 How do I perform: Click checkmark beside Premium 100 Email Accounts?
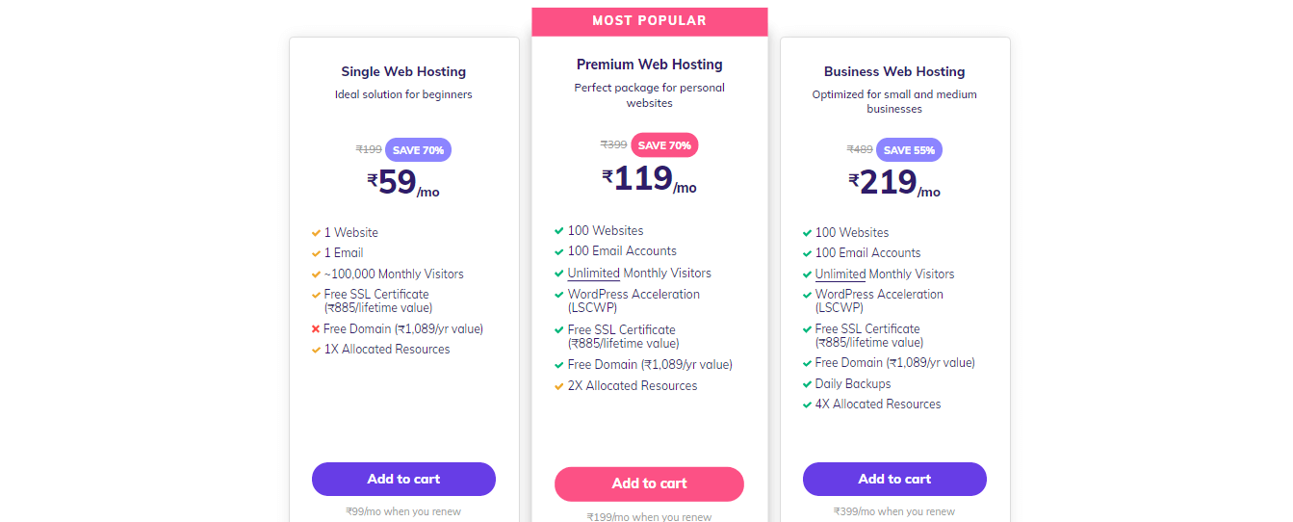(x=559, y=251)
